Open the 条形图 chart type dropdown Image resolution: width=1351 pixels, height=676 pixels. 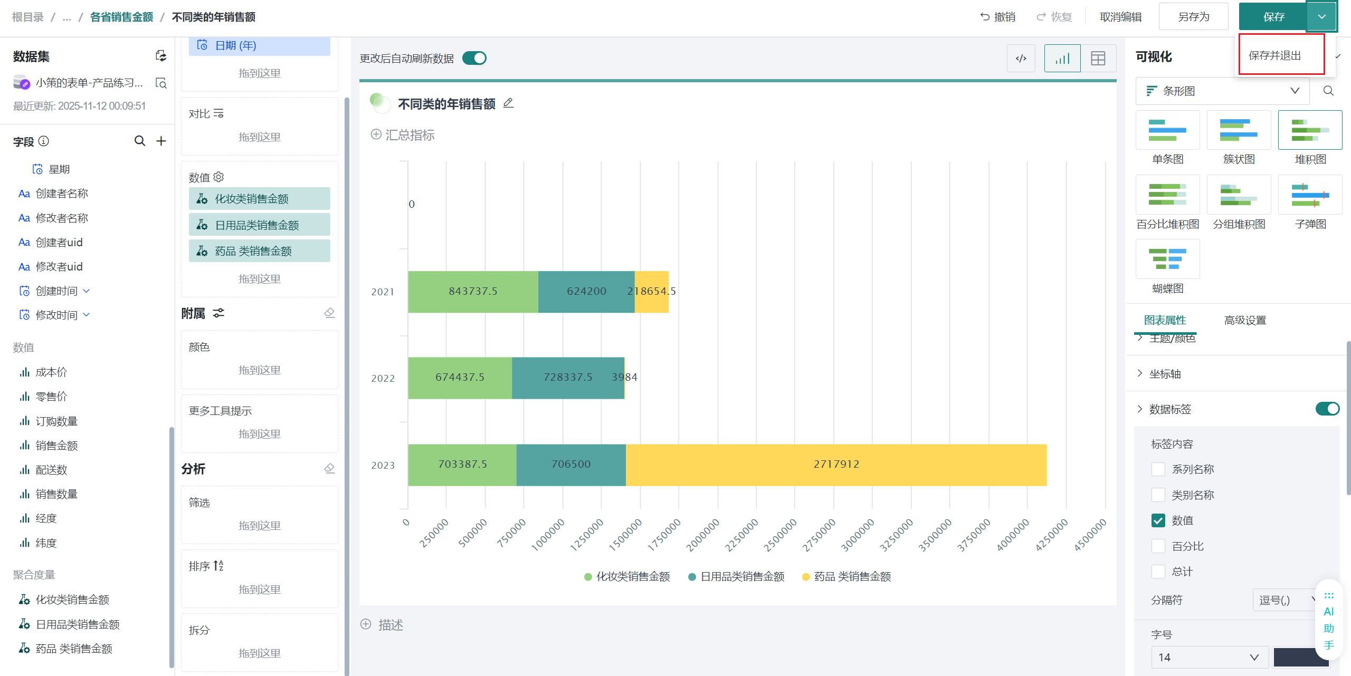click(1222, 91)
